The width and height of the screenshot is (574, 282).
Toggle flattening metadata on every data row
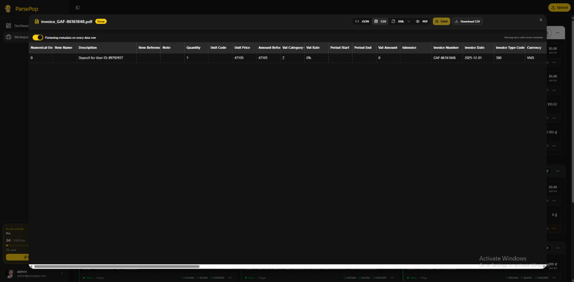38,37
